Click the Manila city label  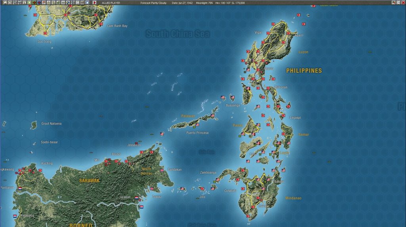(x=269, y=69)
